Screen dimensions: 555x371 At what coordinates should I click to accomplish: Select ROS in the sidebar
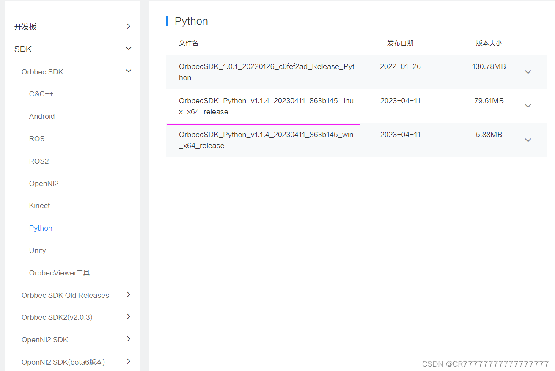tap(37, 139)
